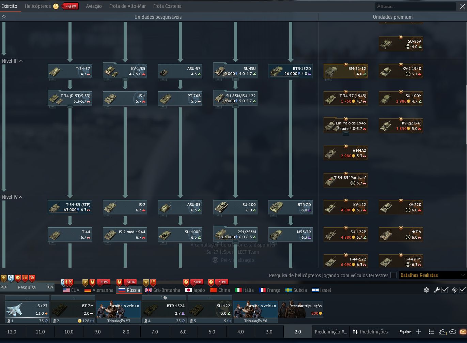
Task: Select the T-34-57 vehicle card
Action: click(x=70, y=71)
